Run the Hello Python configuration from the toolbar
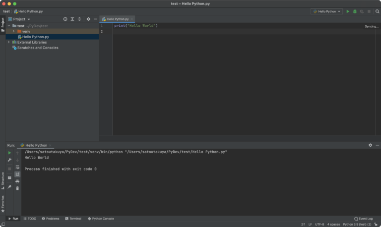381x227 pixels. click(348, 11)
